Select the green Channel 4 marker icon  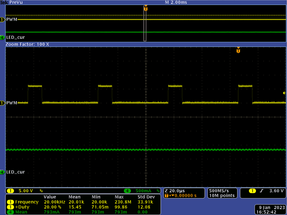pyautogui.click(x=2, y=37)
